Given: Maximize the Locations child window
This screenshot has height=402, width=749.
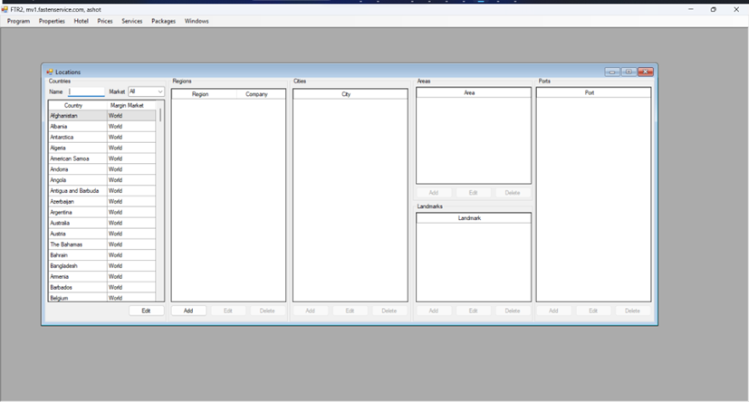Looking at the screenshot, I should [x=629, y=72].
